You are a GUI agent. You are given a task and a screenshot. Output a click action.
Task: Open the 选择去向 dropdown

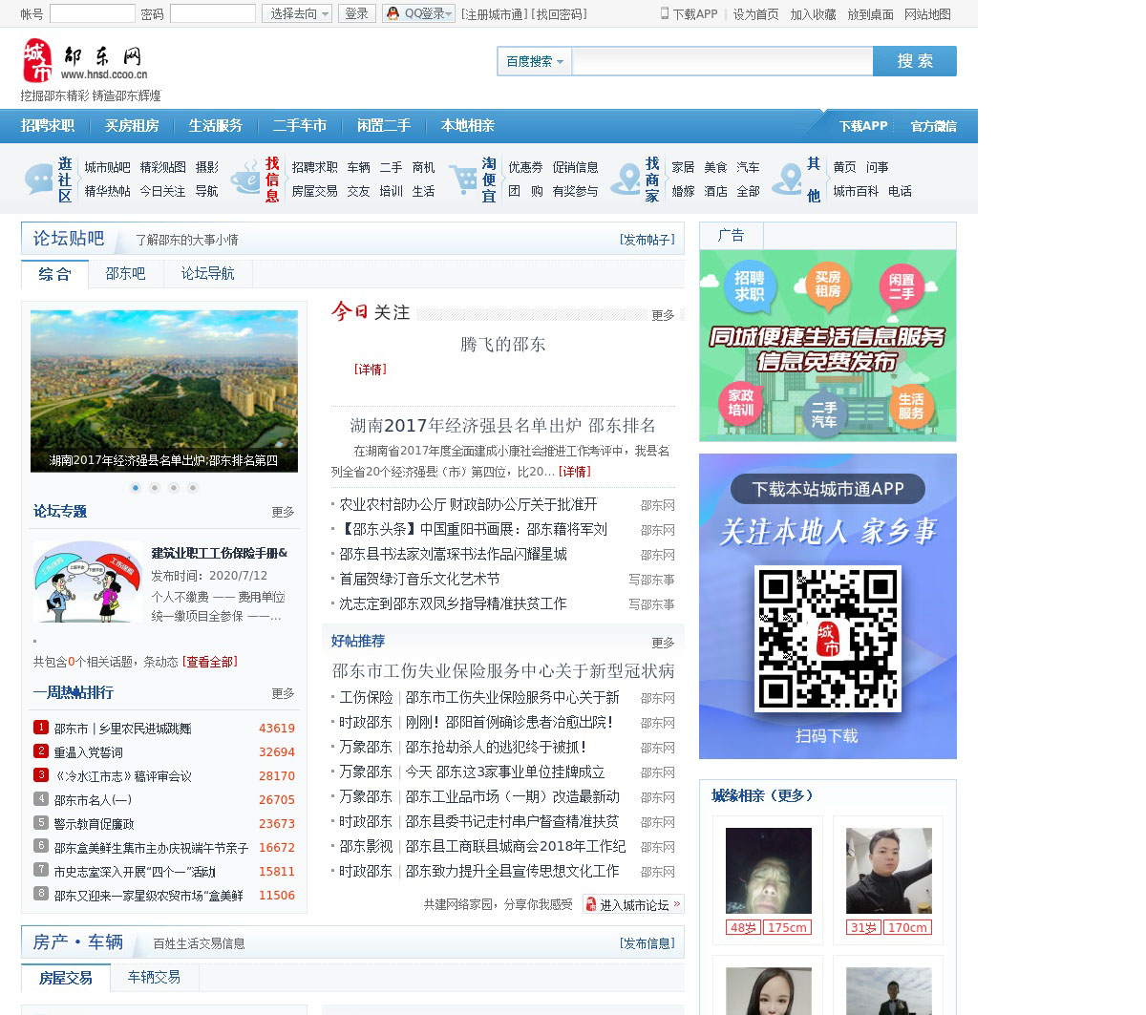point(297,13)
